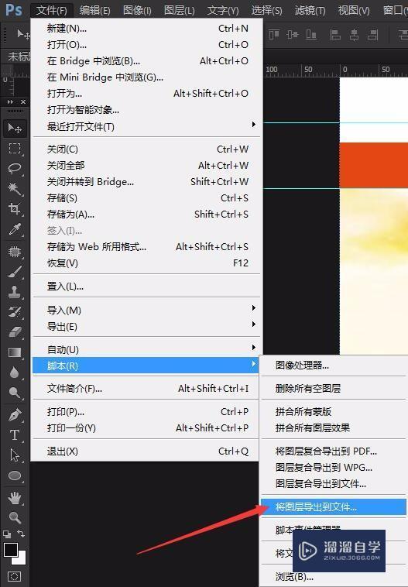Open the 文字(Y) menu

coord(223,11)
